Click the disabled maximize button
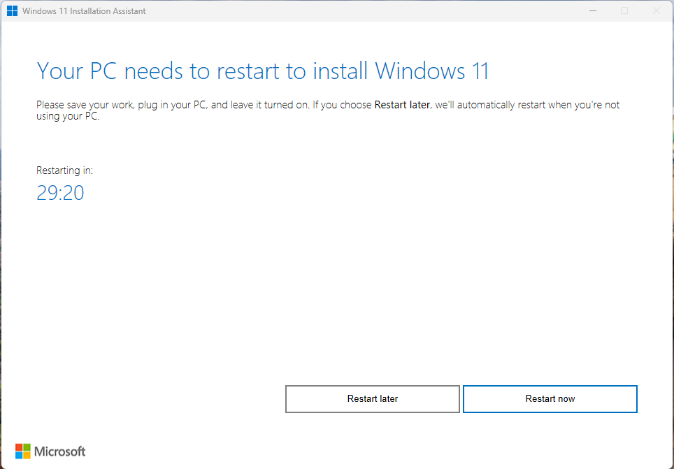674x469 pixels. coord(624,10)
